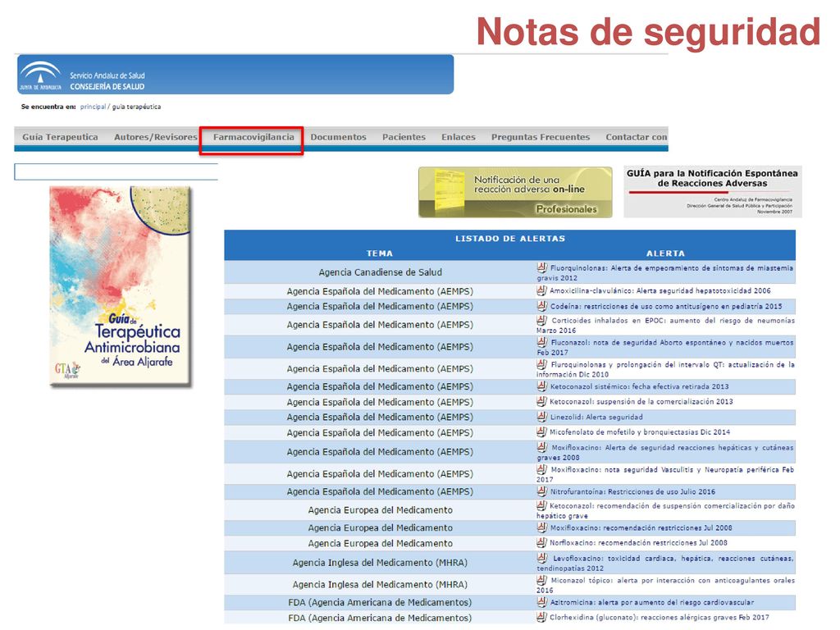
Task: Click the ALERTA column header
Action: [x=664, y=253]
